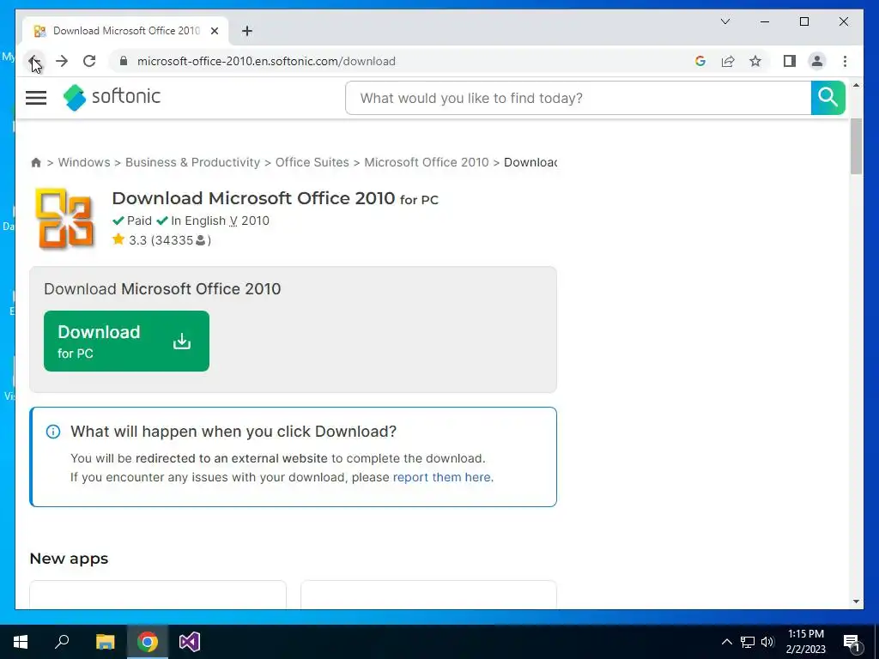The height and width of the screenshot is (659, 879).
Task: Open the Microsoft Office 2010 breadcrumb
Action: pos(427,162)
